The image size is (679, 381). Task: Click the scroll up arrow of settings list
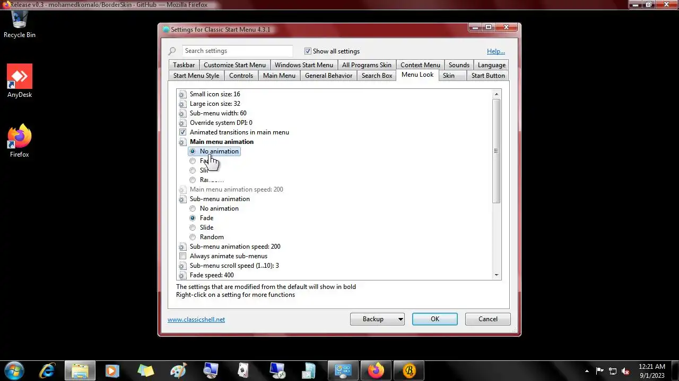497,94
